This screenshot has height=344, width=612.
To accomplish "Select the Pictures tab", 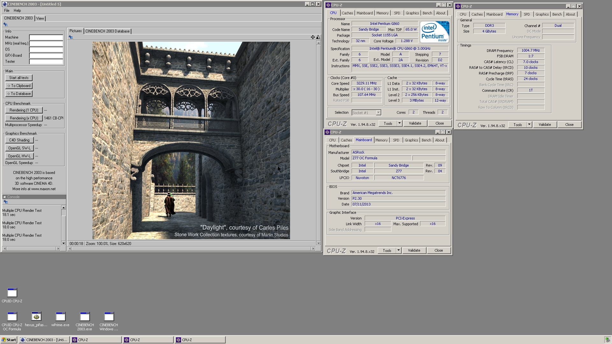I will click(76, 31).
